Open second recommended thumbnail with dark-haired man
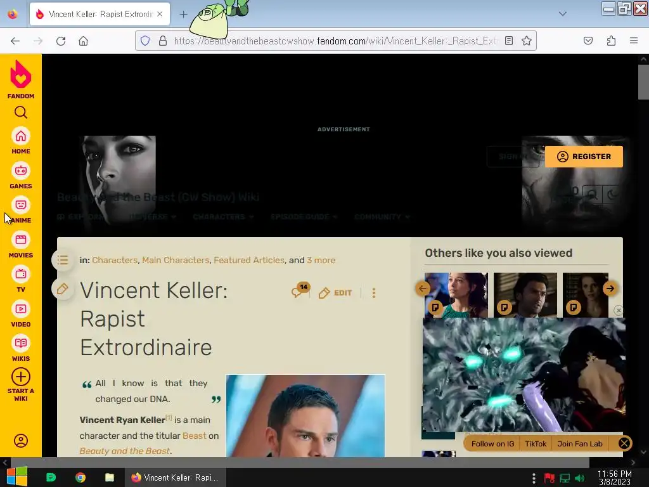 [525, 295]
